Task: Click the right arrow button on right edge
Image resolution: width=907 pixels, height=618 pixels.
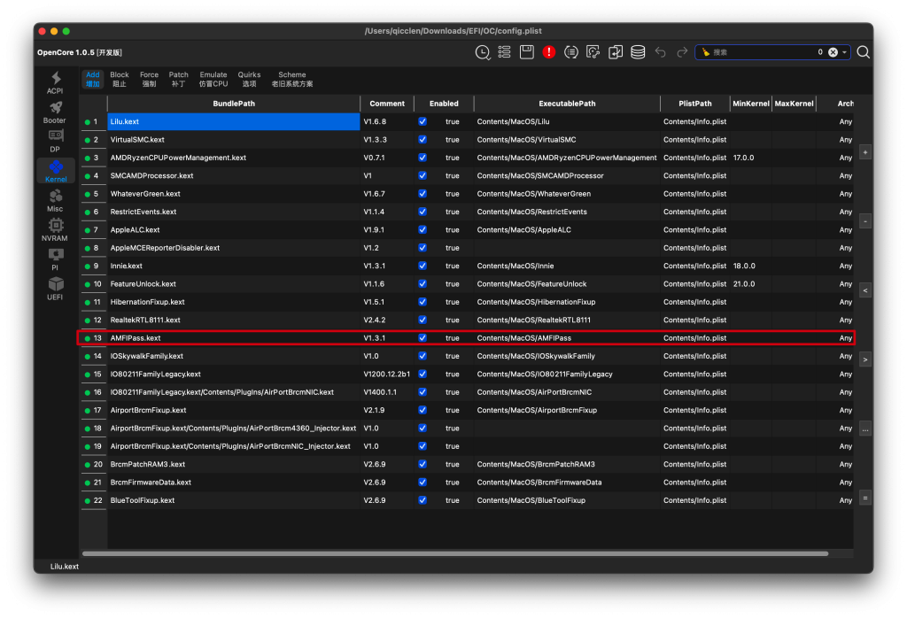Action: pos(865,359)
